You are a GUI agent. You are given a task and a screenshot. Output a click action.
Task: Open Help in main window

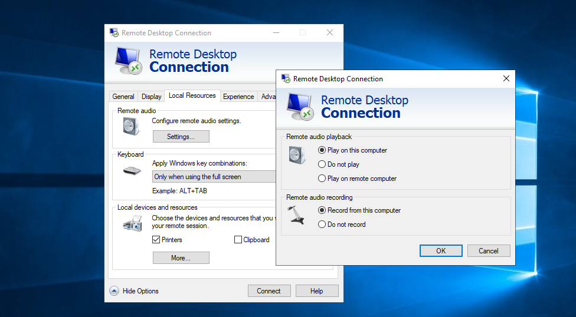pyautogui.click(x=317, y=291)
